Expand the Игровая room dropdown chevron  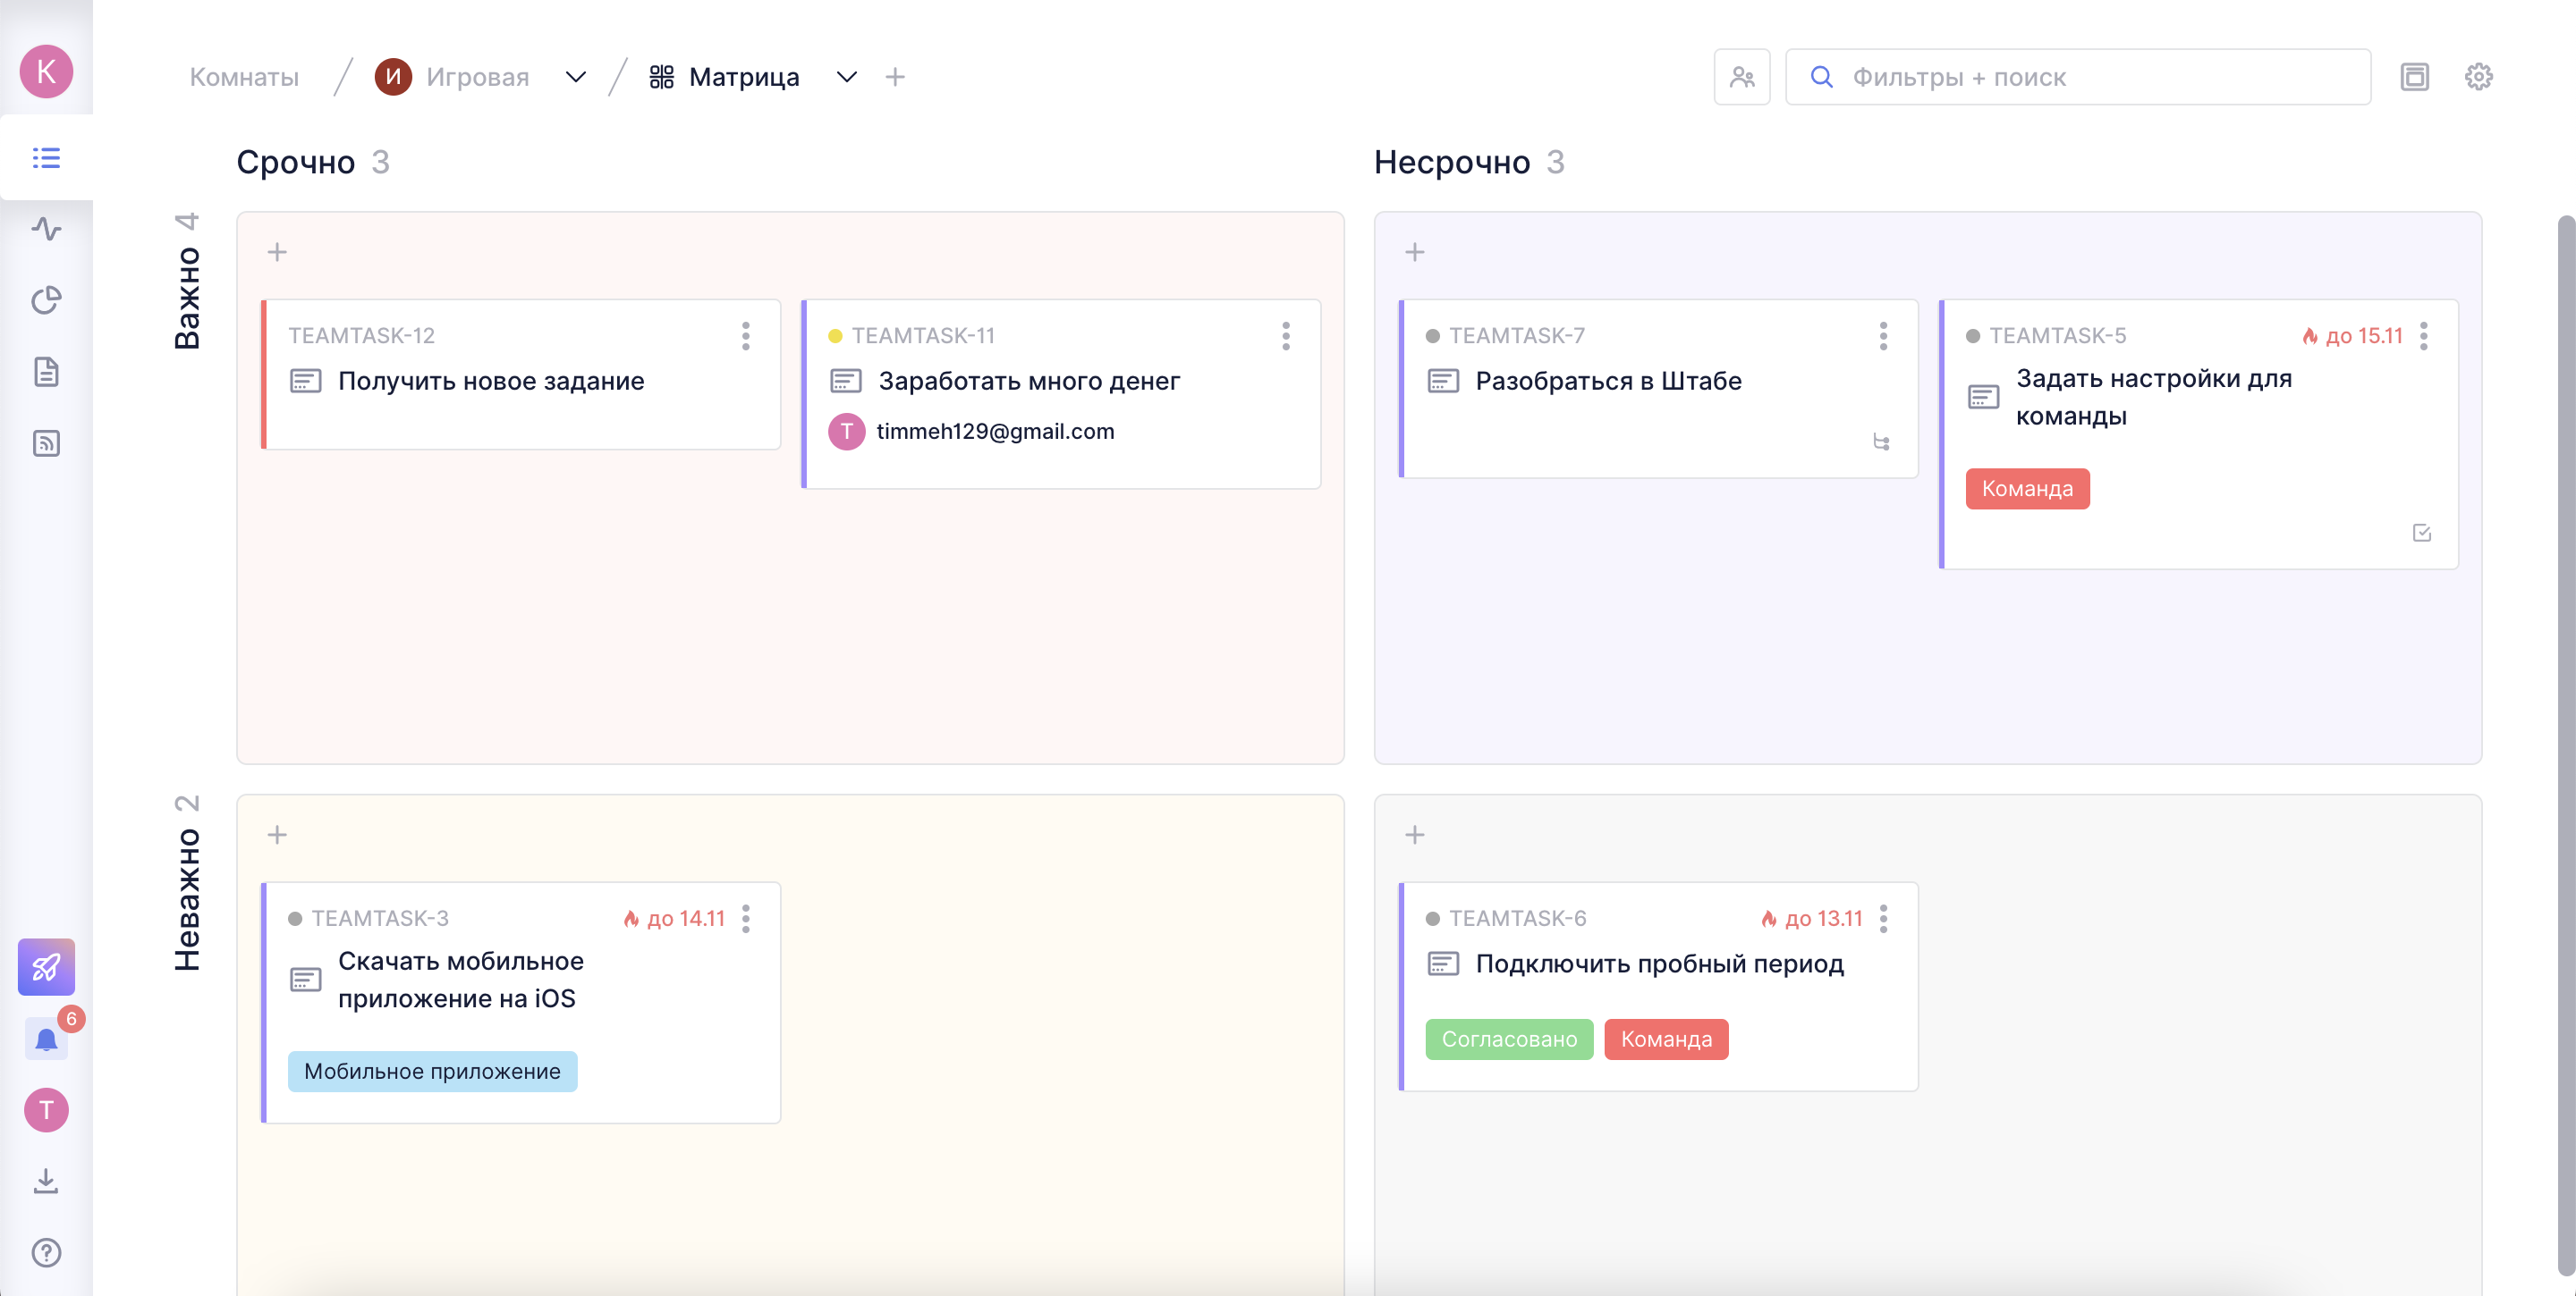[575, 77]
